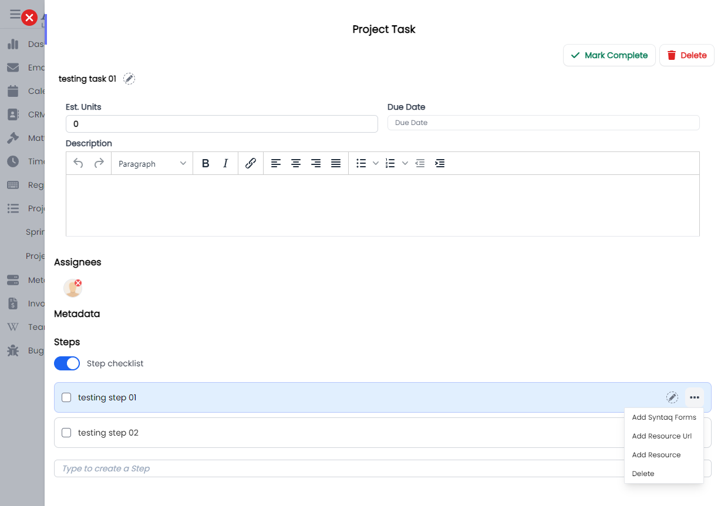Screen dimensions: 721x506
Task: Choose Add Syntaq Forms from the menu
Action: [x=663, y=417]
